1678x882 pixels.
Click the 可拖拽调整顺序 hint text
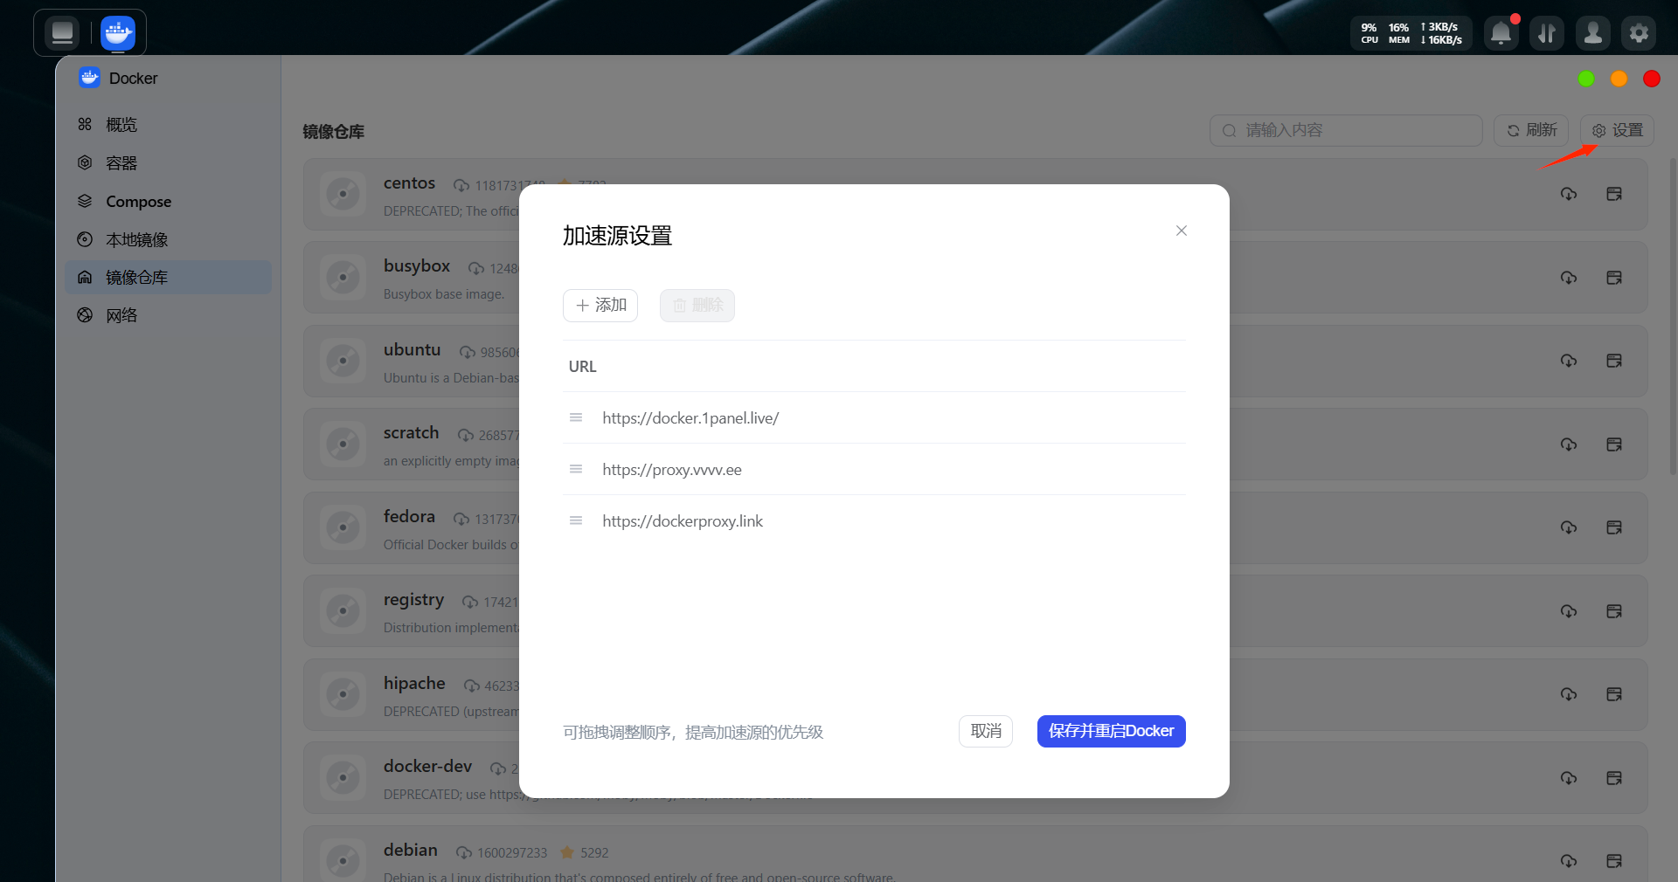693,733
